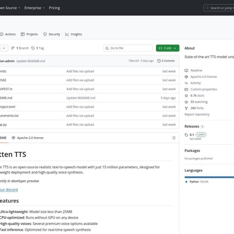Viewport: 234px width, 234px height.
Task: View the 1 Branch link
Action: [20, 48]
